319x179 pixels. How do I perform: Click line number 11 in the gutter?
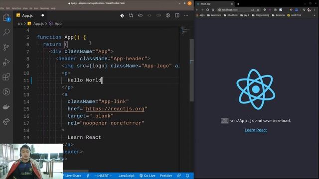[26, 81]
